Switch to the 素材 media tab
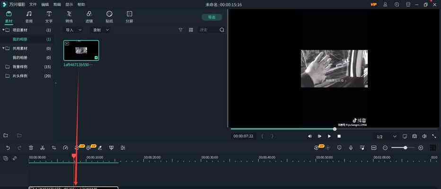Image resolution: width=441 pixels, height=189 pixels. (9, 17)
